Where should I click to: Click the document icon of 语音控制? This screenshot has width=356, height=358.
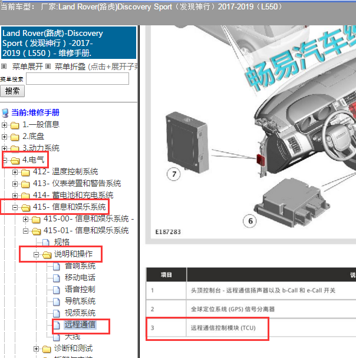tap(57, 290)
